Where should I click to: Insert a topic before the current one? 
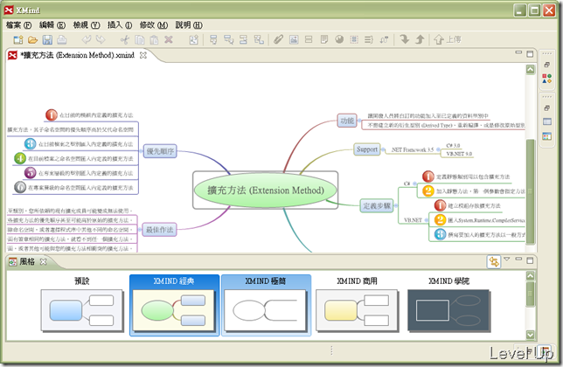point(243,39)
